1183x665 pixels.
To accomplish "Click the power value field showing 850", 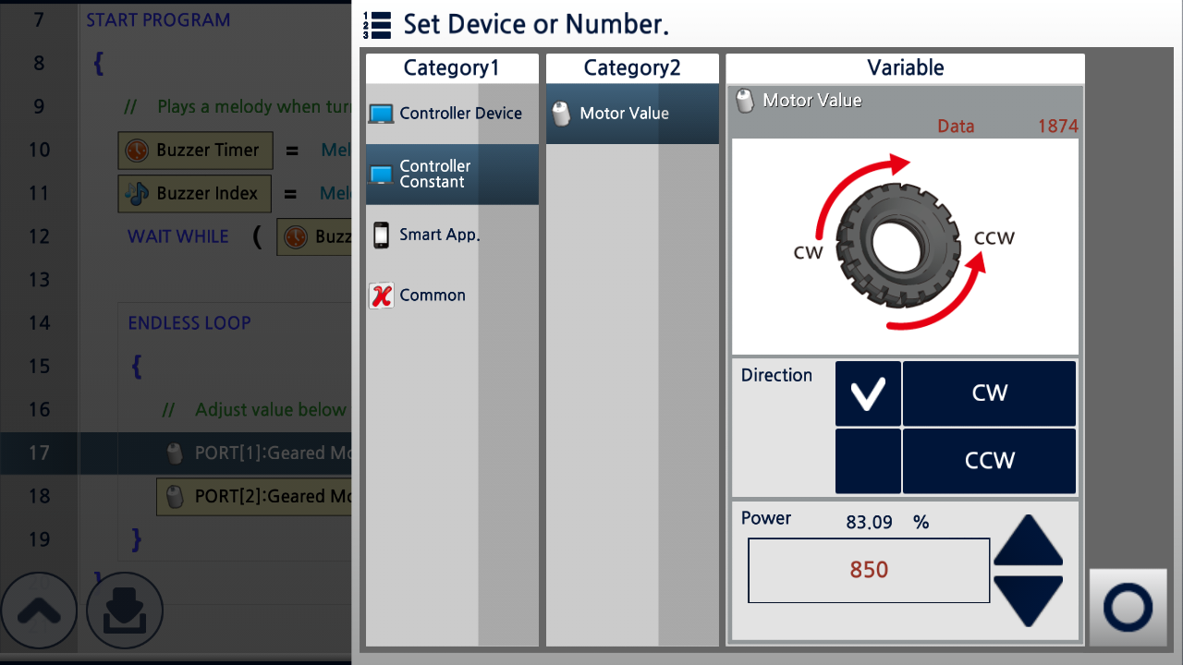I will pos(869,570).
